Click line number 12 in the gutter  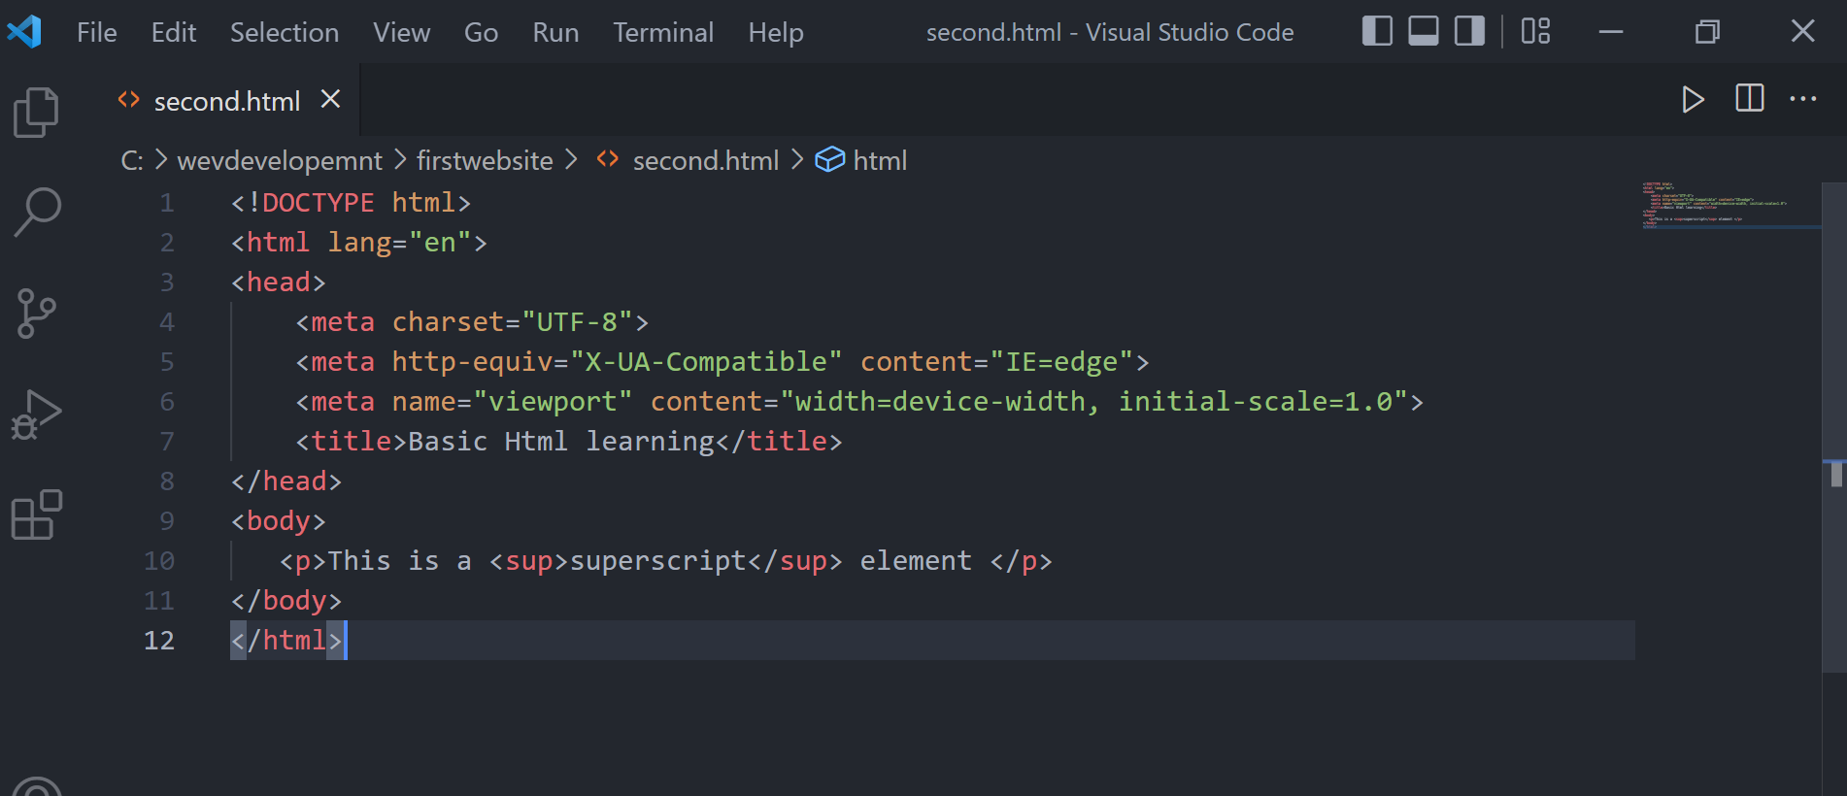159,640
